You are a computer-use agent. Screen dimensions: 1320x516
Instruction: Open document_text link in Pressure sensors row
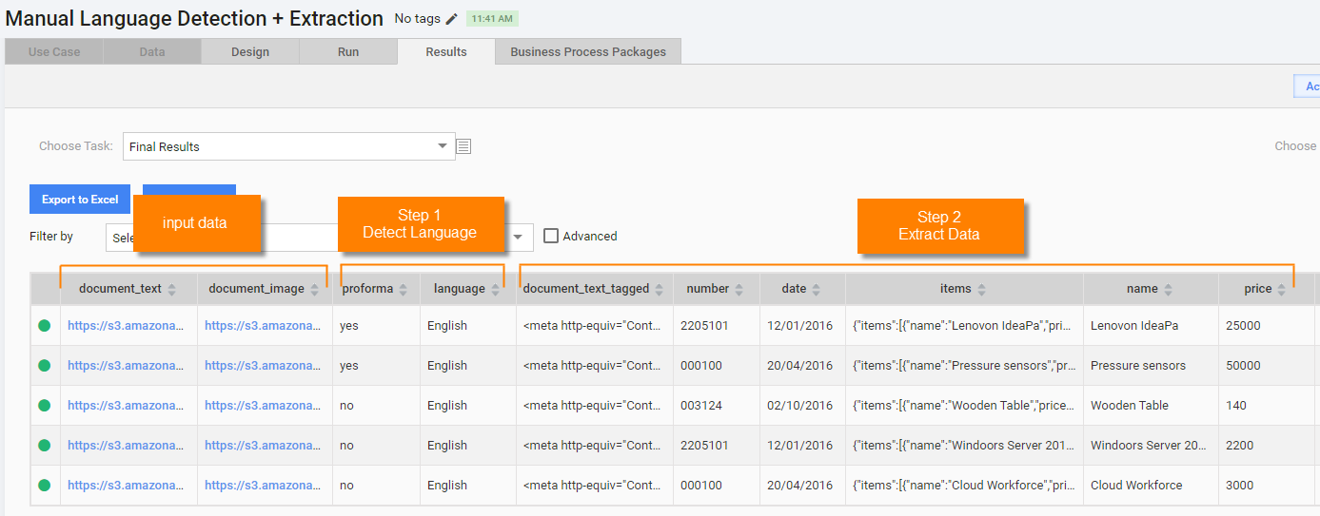pyautogui.click(x=125, y=365)
